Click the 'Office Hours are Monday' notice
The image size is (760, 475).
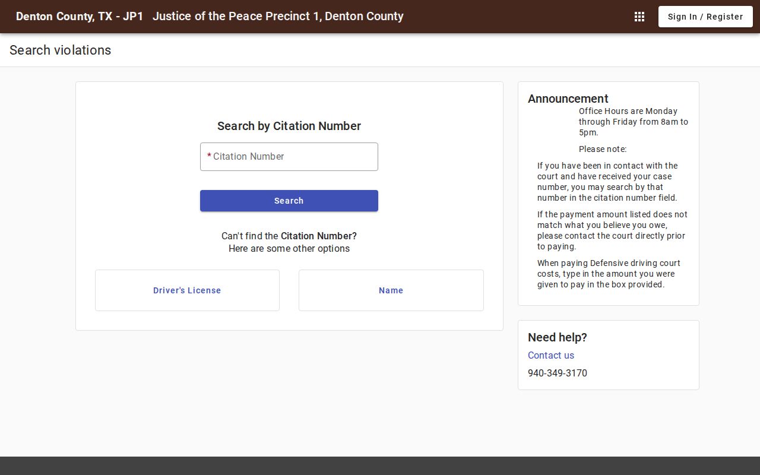point(634,122)
